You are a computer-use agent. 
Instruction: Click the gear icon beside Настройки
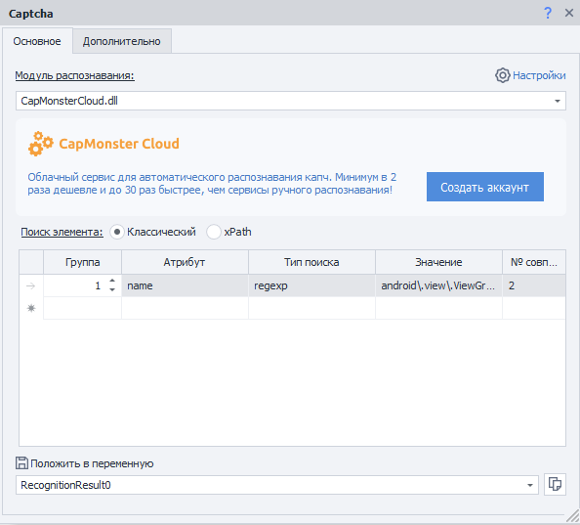502,75
